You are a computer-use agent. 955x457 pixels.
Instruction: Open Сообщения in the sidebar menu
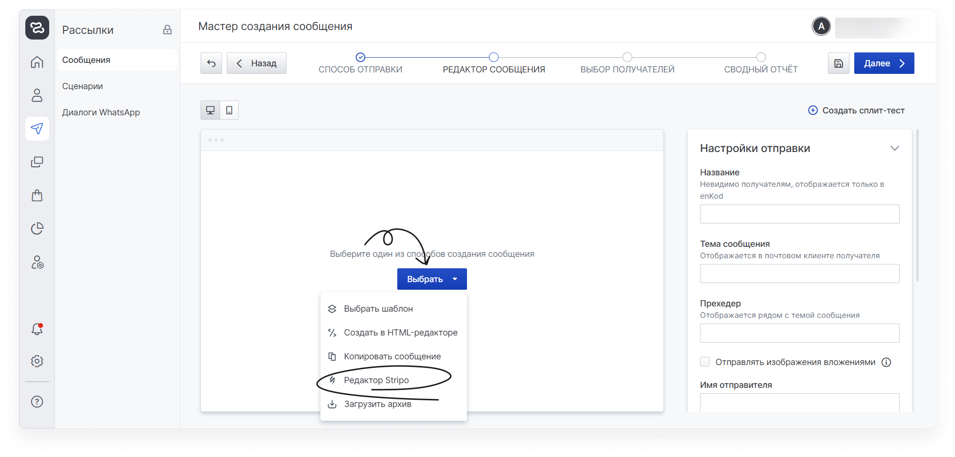click(x=117, y=60)
